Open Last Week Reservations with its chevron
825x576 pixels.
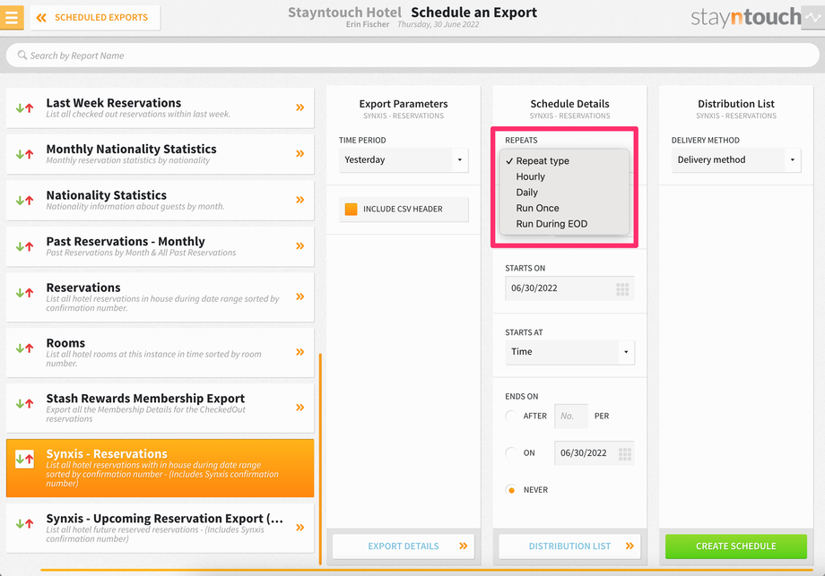[x=300, y=107]
